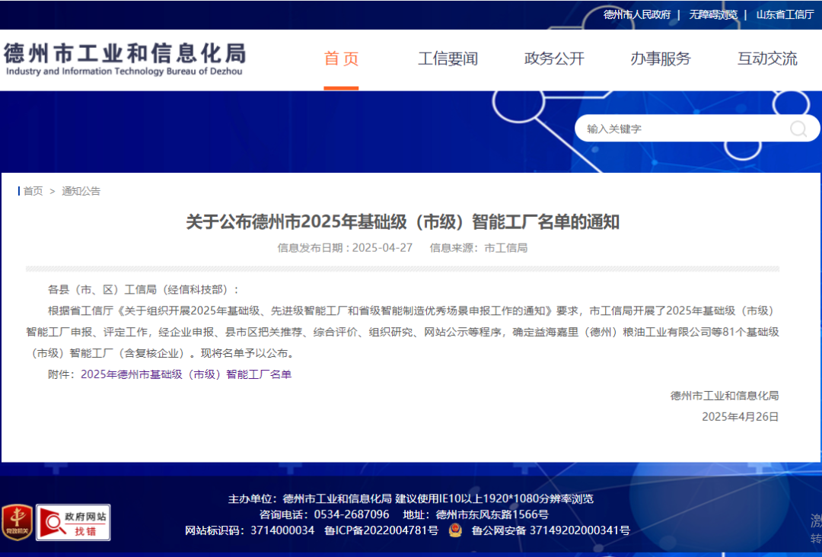This screenshot has height=557, width=822.
Task: Open the 互动交流 navigation tab
Action: click(x=767, y=59)
